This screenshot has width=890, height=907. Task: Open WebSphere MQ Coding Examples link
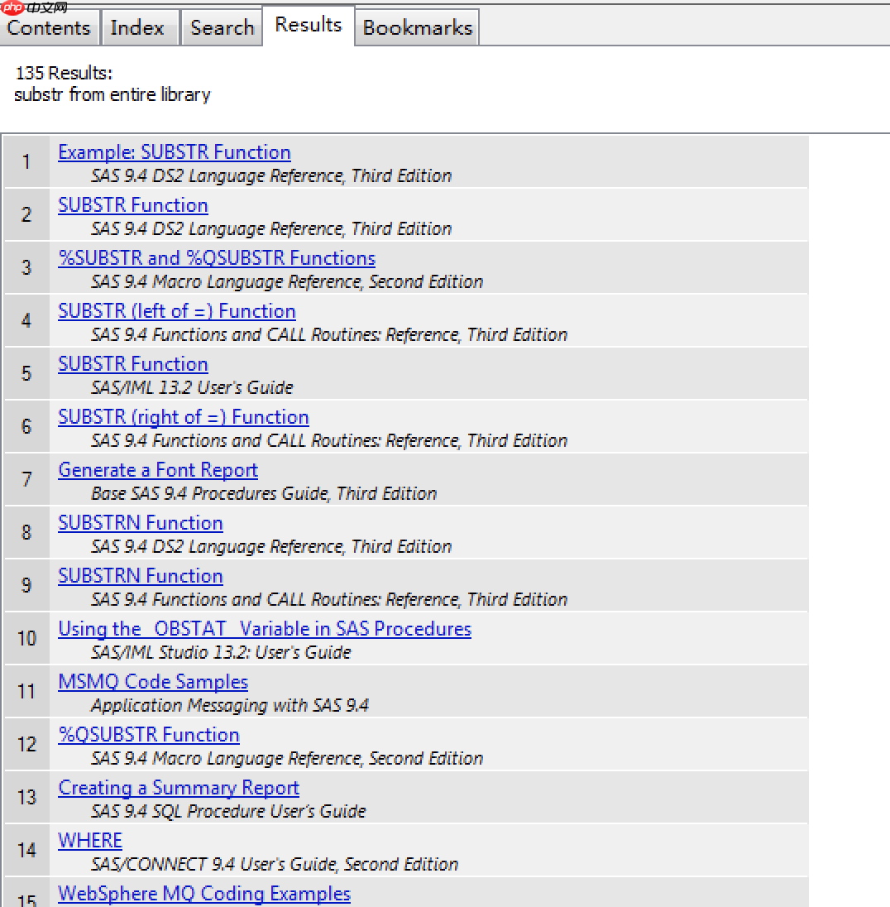pyautogui.click(x=204, y=894)
